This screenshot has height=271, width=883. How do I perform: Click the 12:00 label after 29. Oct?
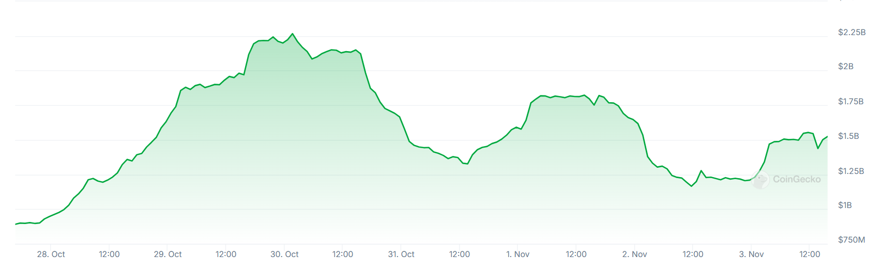226,254
